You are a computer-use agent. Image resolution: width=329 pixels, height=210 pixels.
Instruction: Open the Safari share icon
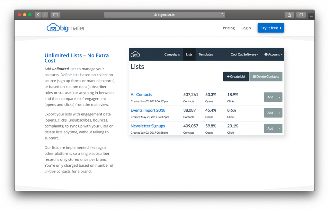(x=289, y=15)
